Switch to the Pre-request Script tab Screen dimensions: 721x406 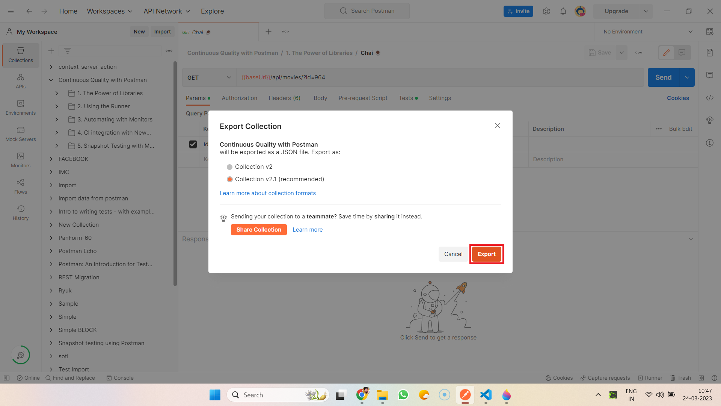coord(363,98)
